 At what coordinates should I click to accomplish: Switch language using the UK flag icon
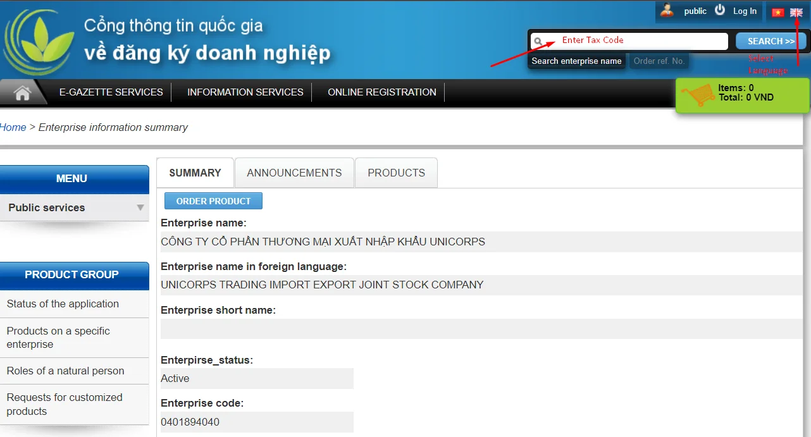coord(796,13)
